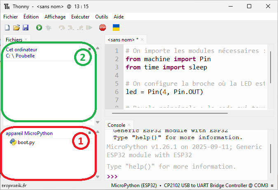This screenshot has width=278, height=190.
Task: Close the Console tab
Action: point(128,125)
